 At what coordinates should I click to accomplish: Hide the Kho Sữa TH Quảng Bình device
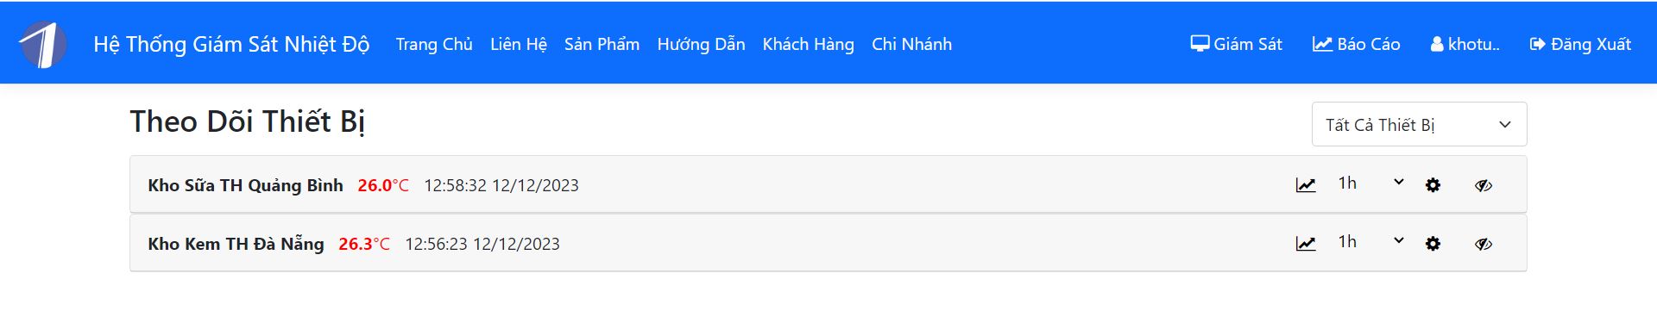coord(1484,185)
